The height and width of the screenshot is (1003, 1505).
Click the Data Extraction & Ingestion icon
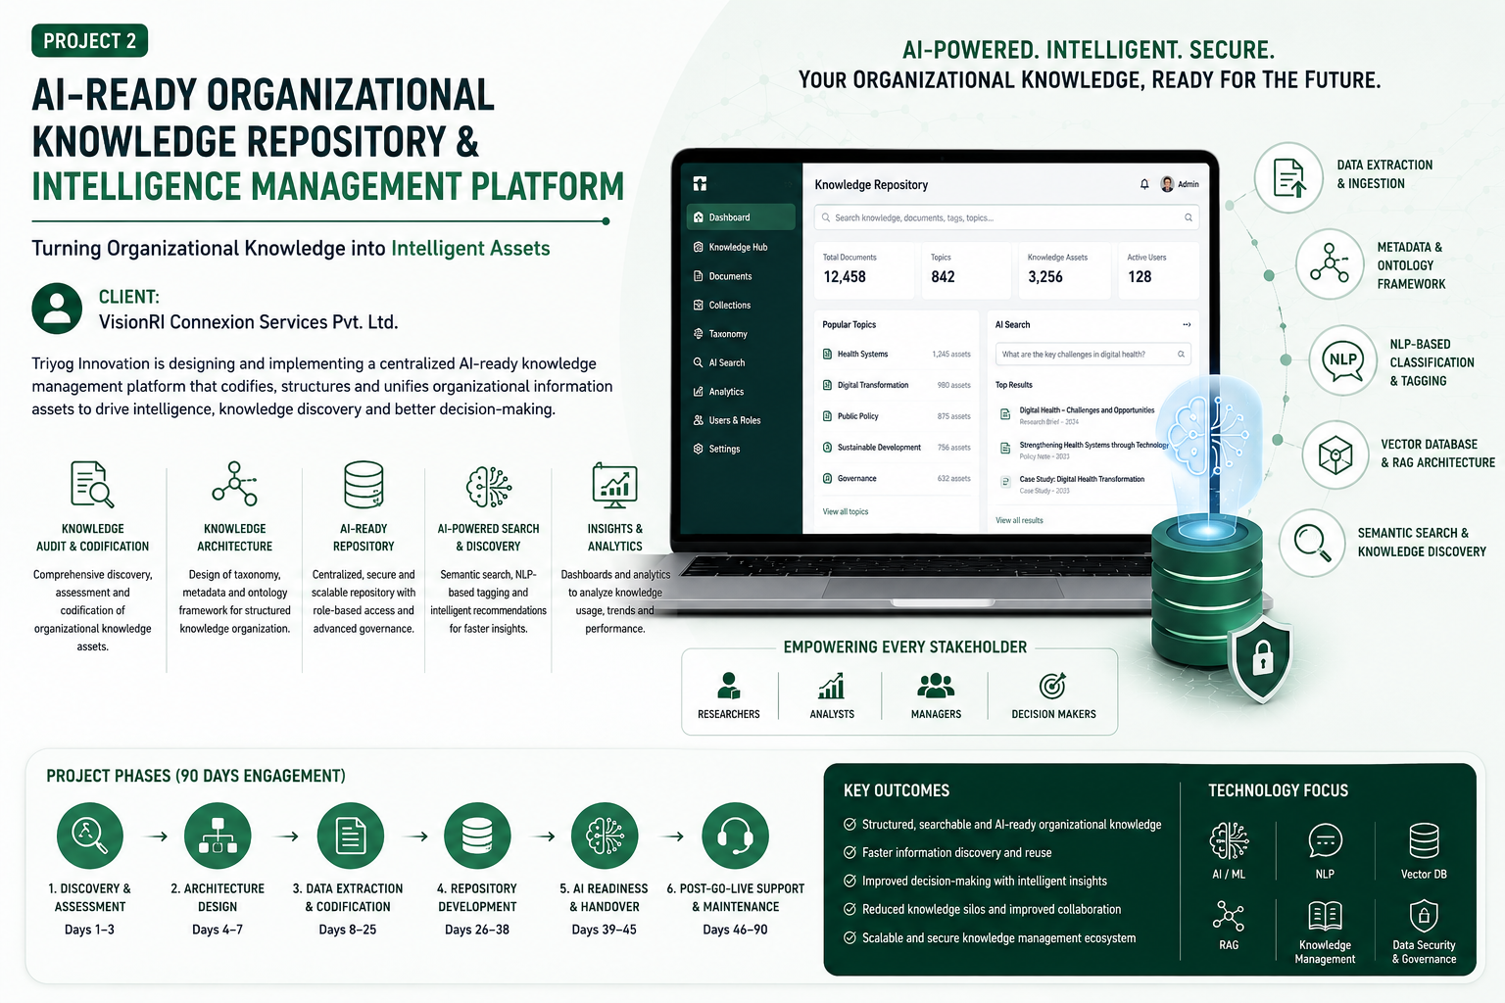tap(1289, 177)
